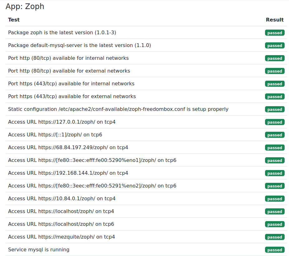The width and height of the screenshot is (289, 256).
Task: Click the Access URL https://[::1]/zoph/ test text
Action: click(55, 135)
